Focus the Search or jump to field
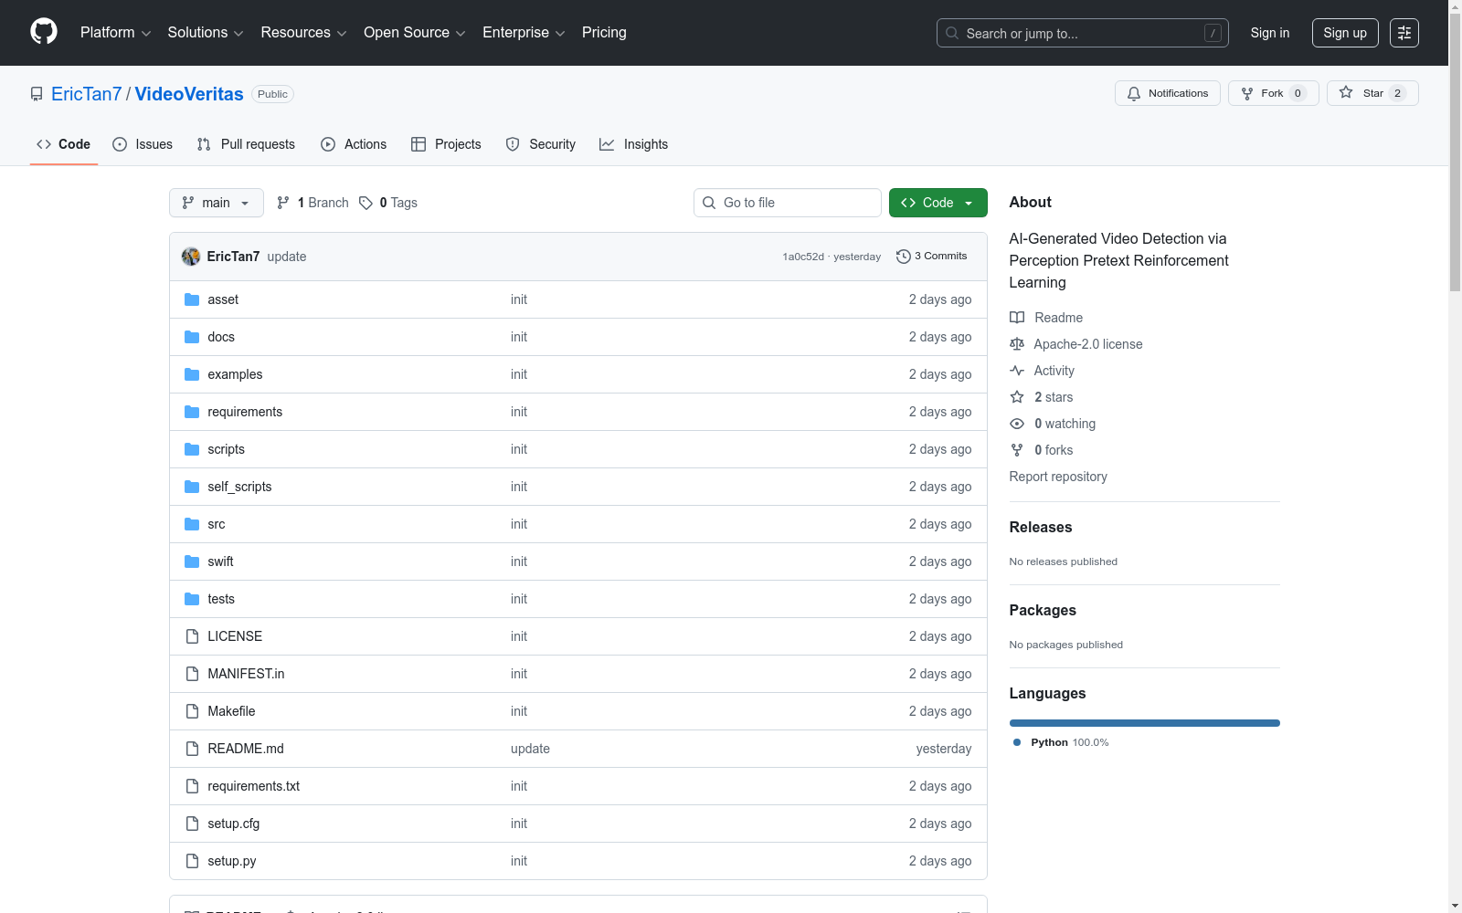Screen dimensions: 1462x913 tap(1083, 33)
